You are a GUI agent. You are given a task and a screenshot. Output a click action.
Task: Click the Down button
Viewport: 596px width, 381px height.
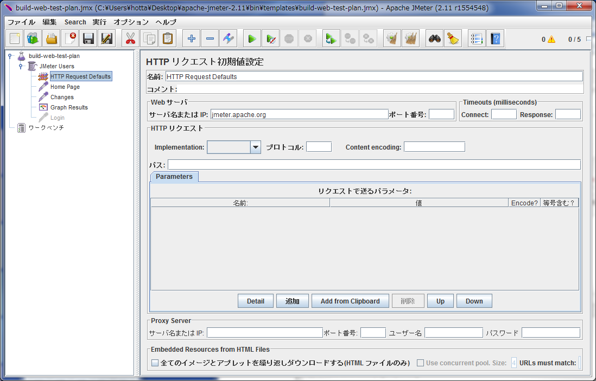(474, 301)
